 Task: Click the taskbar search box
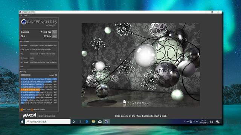48,121
